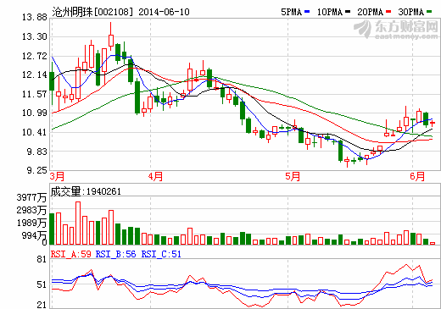Image resolution: width=441 pixels, height=309 pixels.
Task: Click the 13.30 price axis value
Action: (35, 36)
